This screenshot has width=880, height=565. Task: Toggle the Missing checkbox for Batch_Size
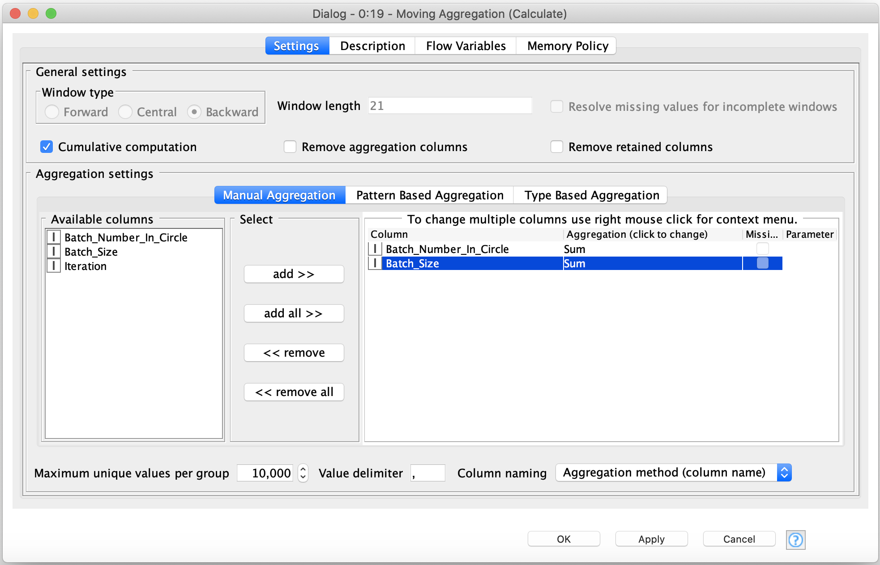click(x=762, y=264)
